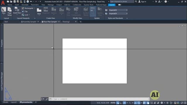Click the status bar customization hamburger icon
Image resolution: width=187 pixels, height=105 pixels.
pos(185,103)
